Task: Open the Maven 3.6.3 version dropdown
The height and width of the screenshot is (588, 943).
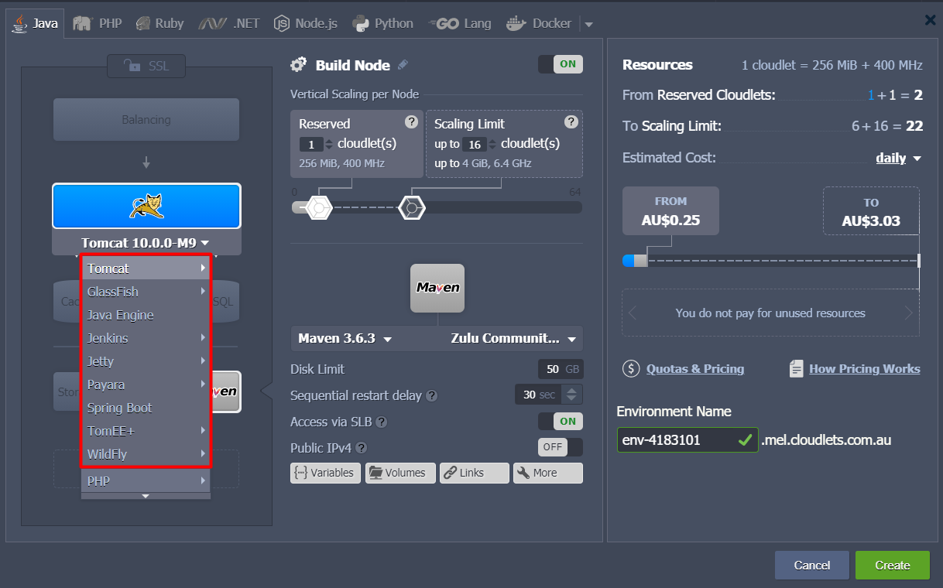Action: [345, 338]
